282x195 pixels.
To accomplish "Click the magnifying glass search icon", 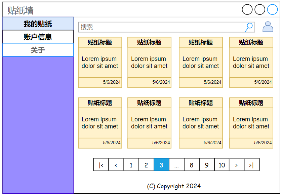I will 249,27.
